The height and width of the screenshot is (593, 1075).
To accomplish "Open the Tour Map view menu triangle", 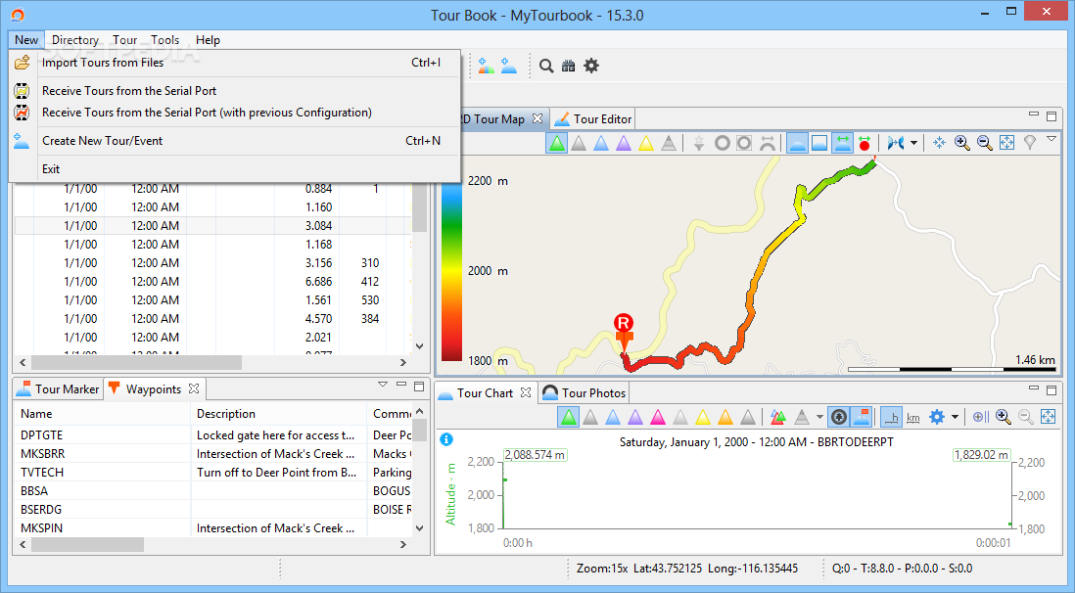I will tap(1052, 139).
